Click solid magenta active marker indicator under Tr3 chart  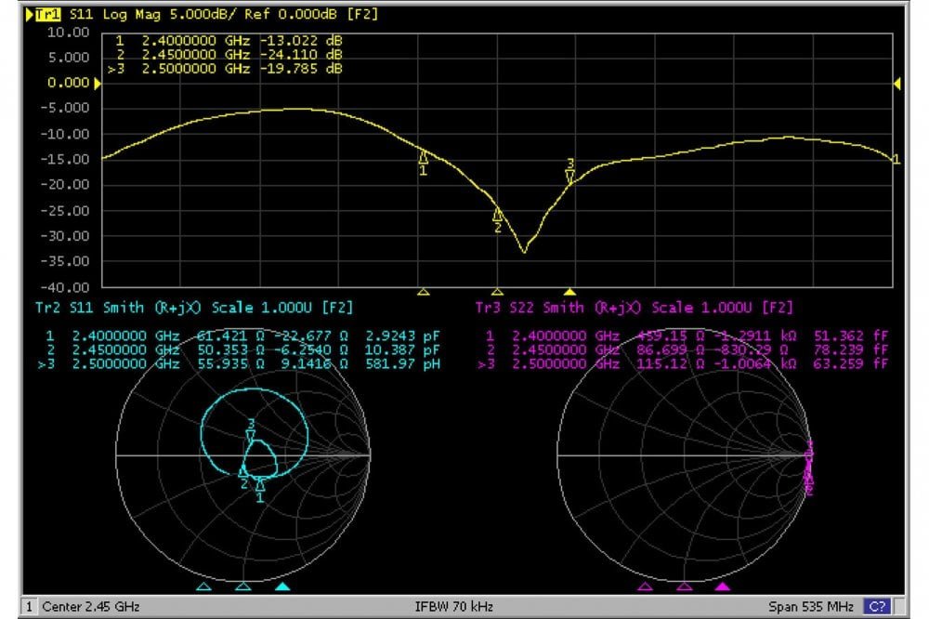coord(722,586)
